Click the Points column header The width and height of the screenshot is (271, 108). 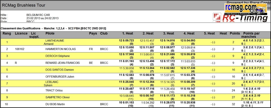[235, 33]
